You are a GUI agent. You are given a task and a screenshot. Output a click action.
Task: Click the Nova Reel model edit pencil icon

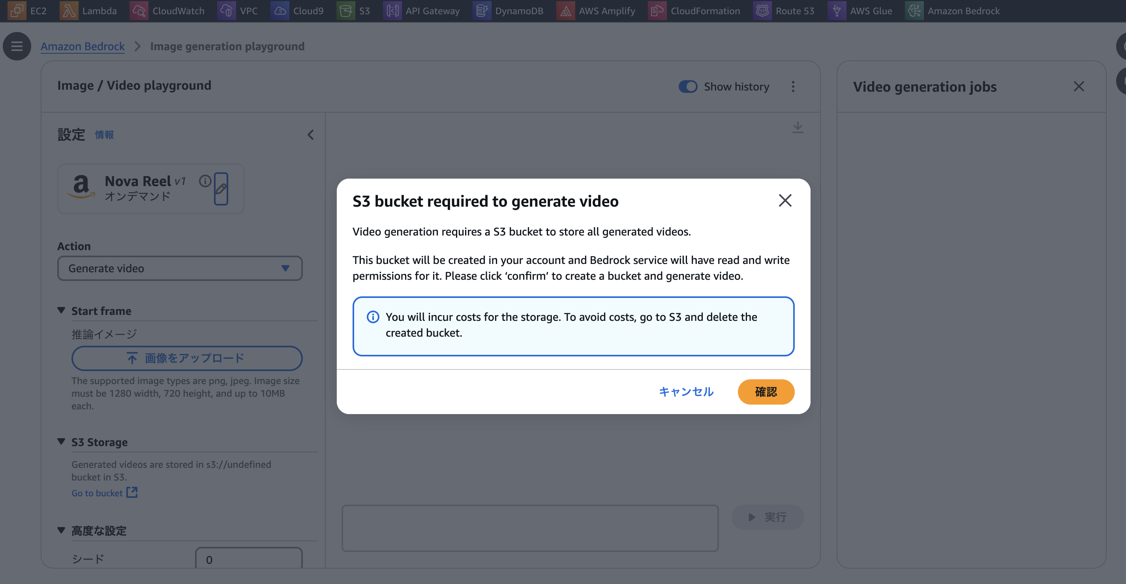[221, 188]
